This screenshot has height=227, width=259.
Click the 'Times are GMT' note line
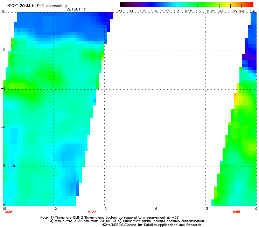coord(110,218)
